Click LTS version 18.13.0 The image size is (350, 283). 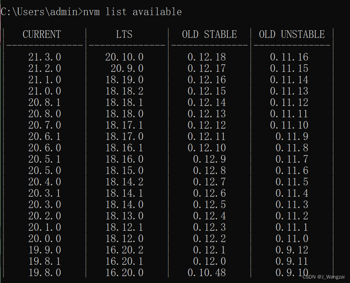pos(124,216)
